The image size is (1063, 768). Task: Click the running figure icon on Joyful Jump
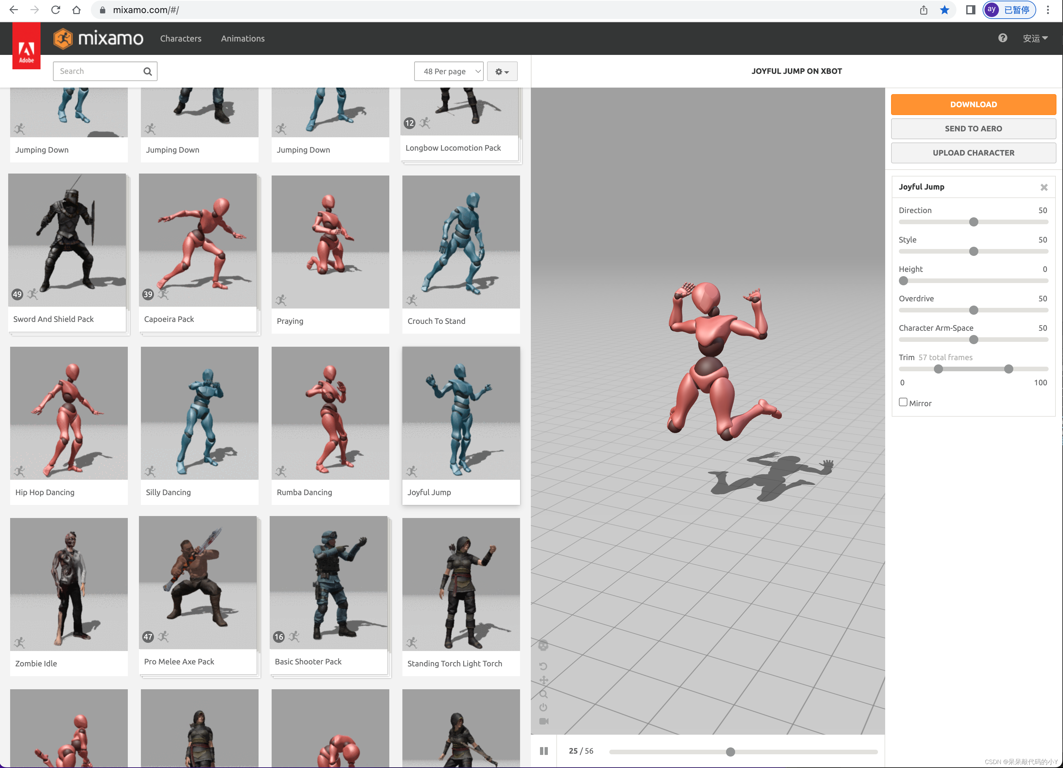pyautogui.click(x=412, y=471)
